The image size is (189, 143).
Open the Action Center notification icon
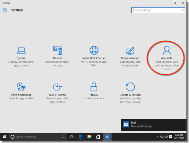pyautogui.click(x=170, y=137)
